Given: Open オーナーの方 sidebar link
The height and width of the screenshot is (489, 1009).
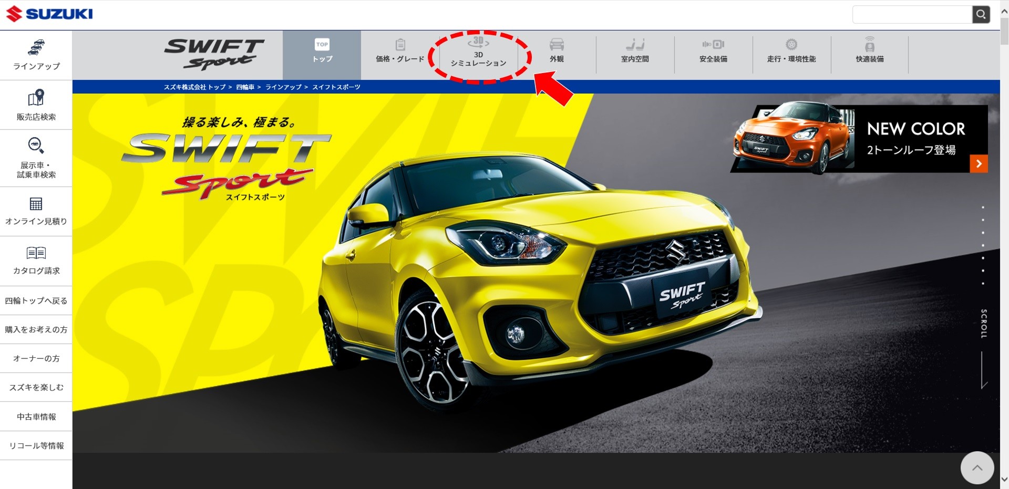Looking at the screenshot, I should pyautogui.click(x=36, y=358).
